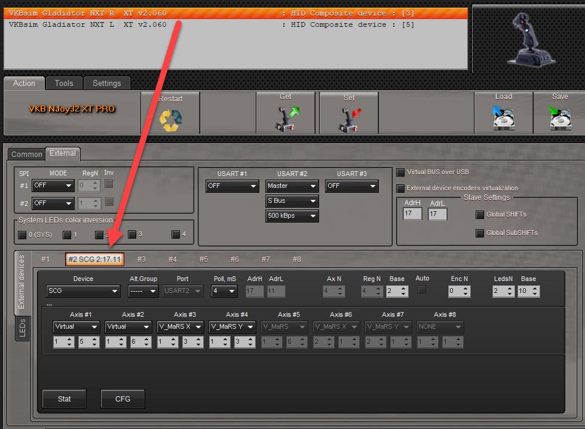Click the Load disk icon

(503, 118)
